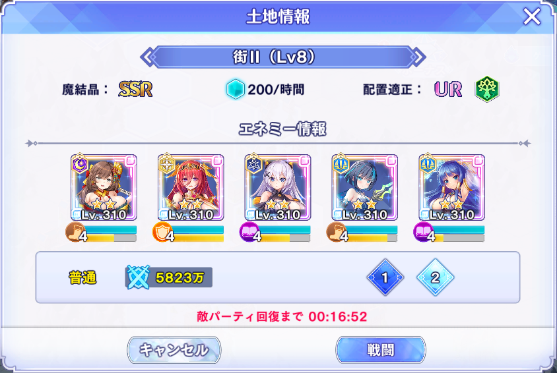
Task: Open the red-haired enemy character card
Action: click(x=191, y=187)
